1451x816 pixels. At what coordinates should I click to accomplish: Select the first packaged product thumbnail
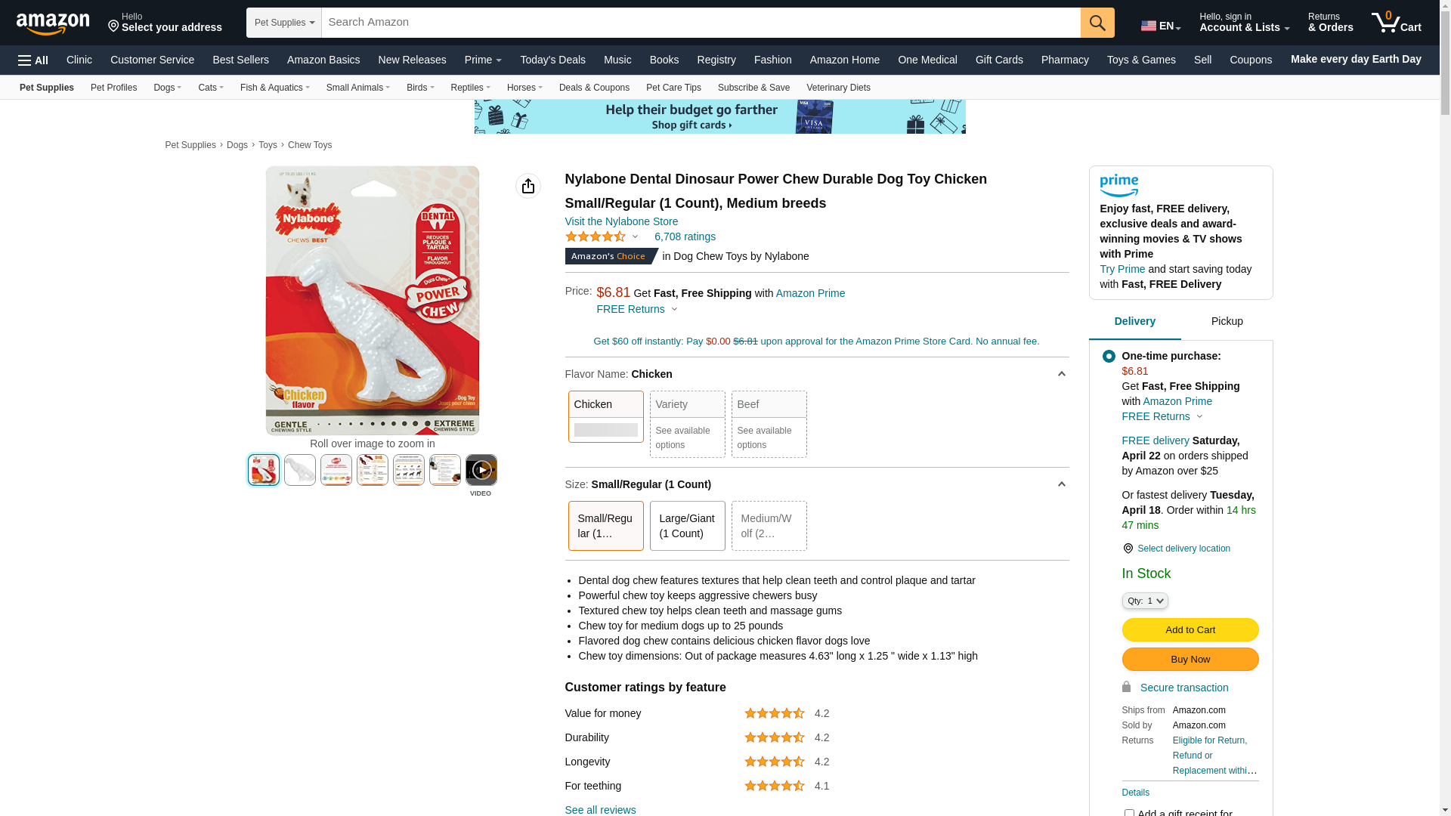coord(264,470)
